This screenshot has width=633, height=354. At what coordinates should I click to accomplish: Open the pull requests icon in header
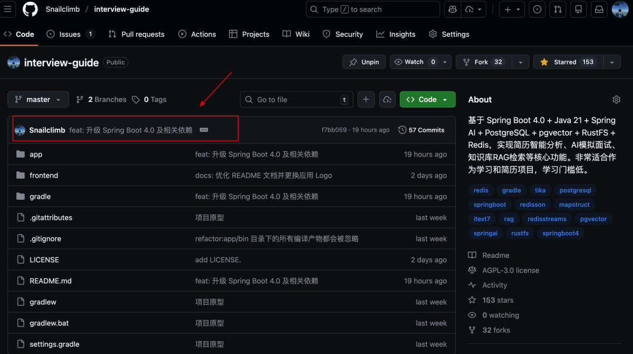[x=558, y=9]
